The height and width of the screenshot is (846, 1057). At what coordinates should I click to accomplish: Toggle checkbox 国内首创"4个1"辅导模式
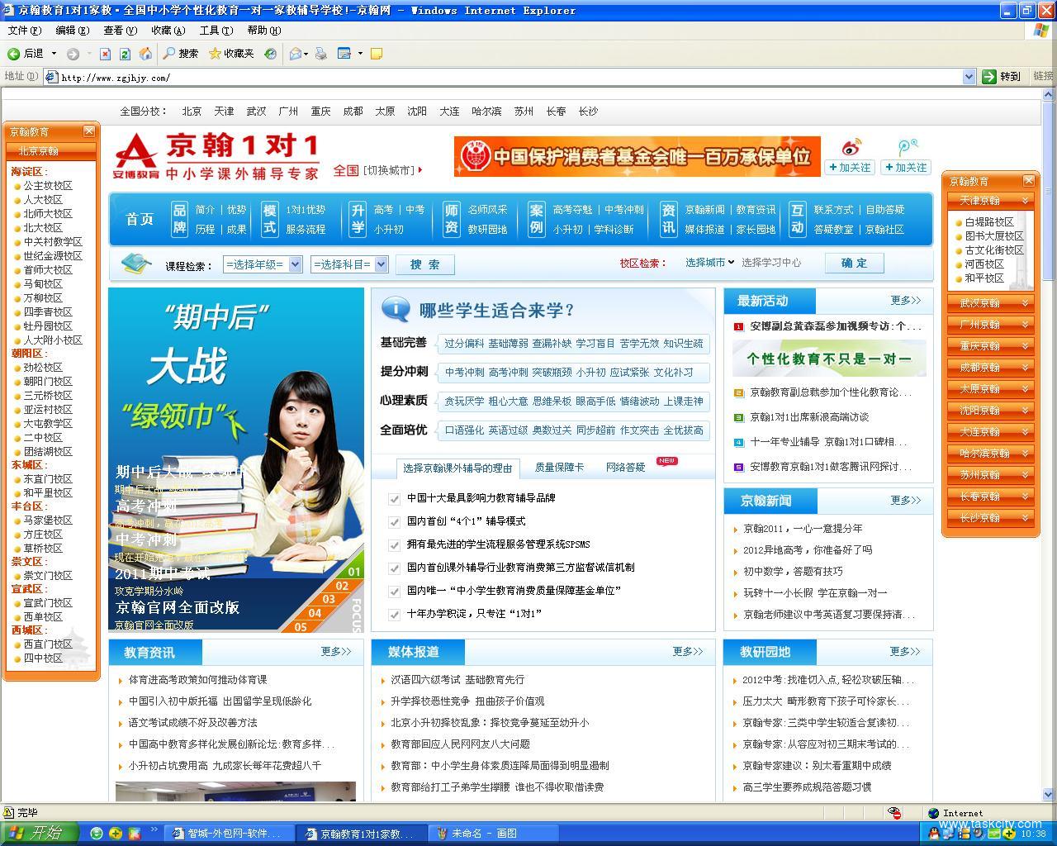click(x=395, y=522)
